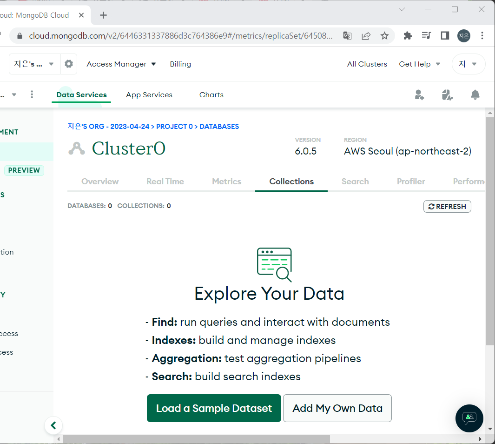Collapse the sidebar with the chevron arrow
Viewport: 495px width, 444px height.
pyautogui.click(x=53, y=425)
